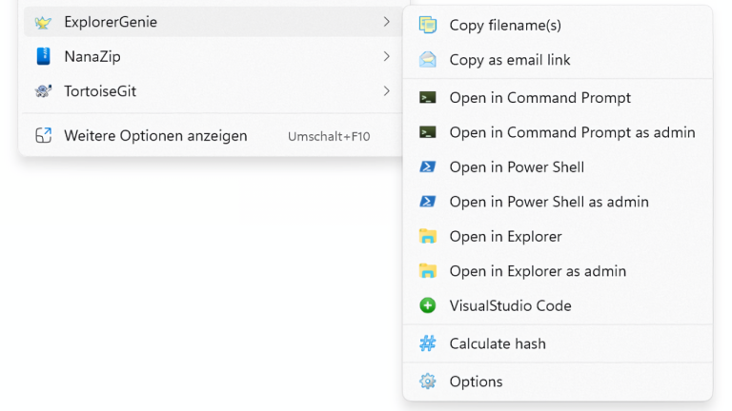Select Open in Command Prompt as admin

[x=558, y=132]
